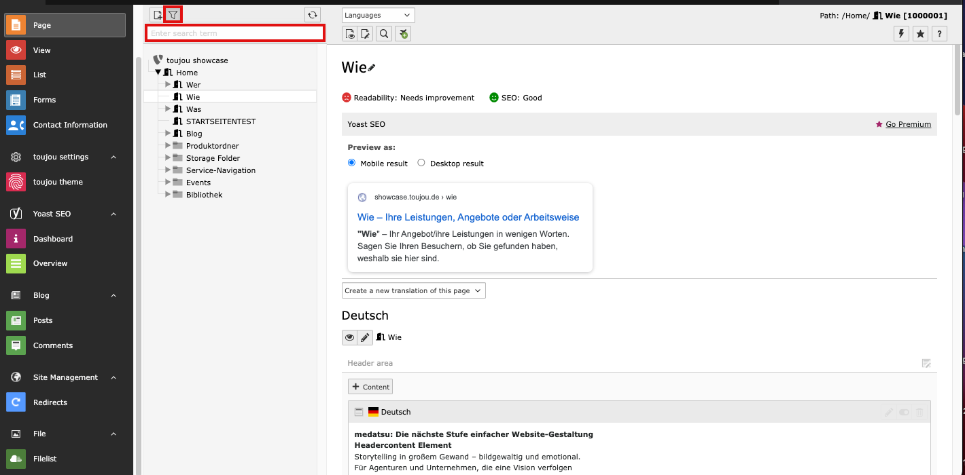Viewport: 965px width, 475px height.
Task: Click the Go Premium link
Action: pos(908,124)
